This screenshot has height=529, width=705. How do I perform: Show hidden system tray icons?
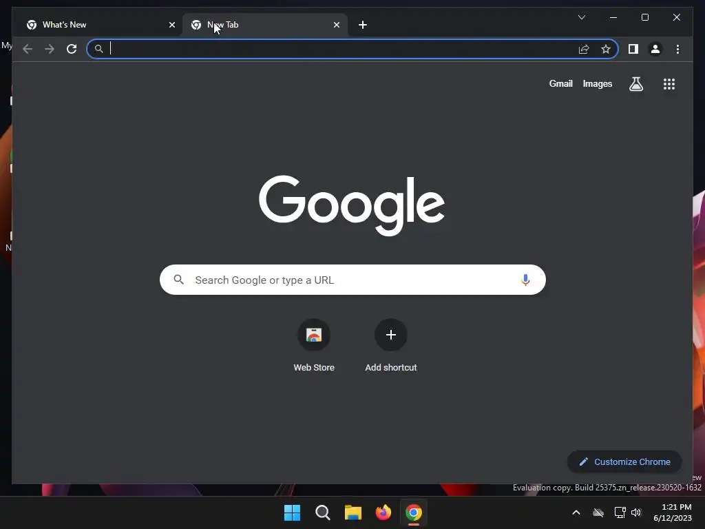pyautogui.click(x=576, y=512)
